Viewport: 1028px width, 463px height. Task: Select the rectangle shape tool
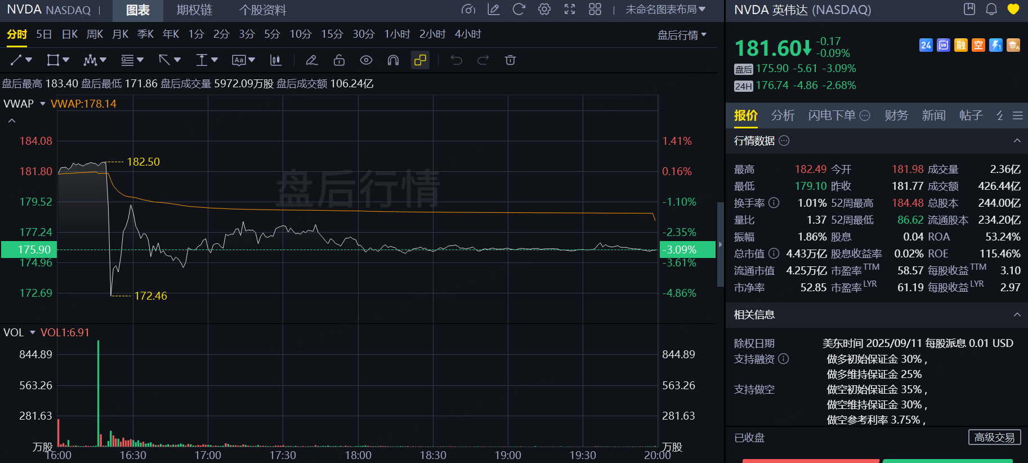(x=53, y=60)
